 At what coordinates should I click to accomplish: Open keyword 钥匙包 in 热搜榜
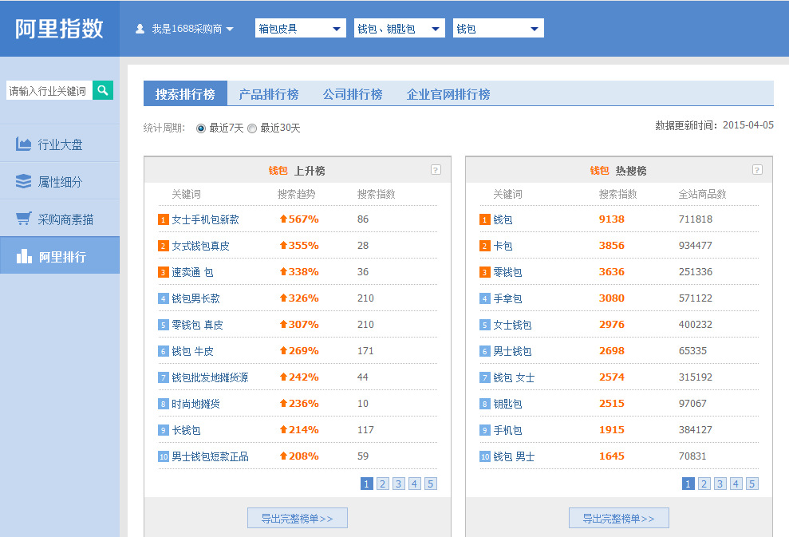pyautogui.click(x=507, y=404)
